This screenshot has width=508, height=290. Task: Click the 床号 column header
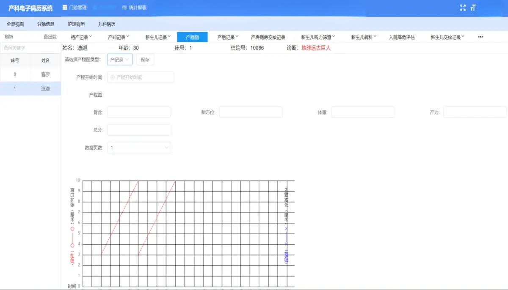pyautogui.click(x=15, y=60)
